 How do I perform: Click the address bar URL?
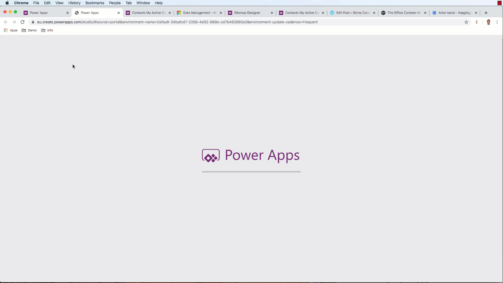pos(177,22)
